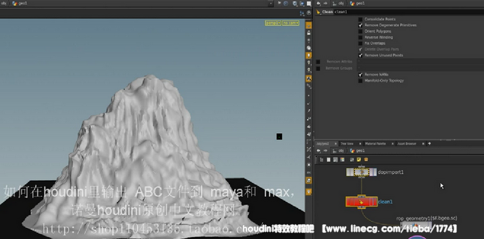This screenshot has height=239, width=484.
Task: Toggle the Remove Attribs checkbox
Action: tap(318, 62)
